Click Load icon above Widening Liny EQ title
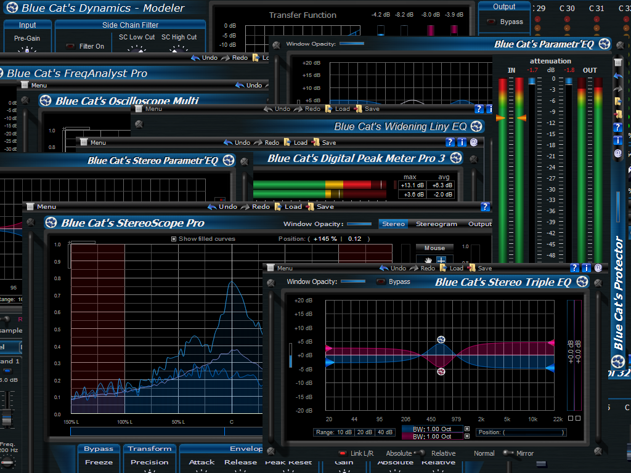 coord(328,108)
